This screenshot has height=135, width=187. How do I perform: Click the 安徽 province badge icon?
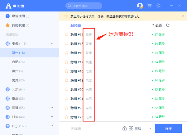[x=7, y=43]
